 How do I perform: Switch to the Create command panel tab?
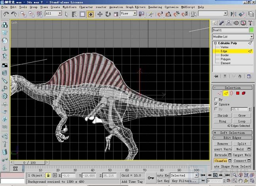214,23
